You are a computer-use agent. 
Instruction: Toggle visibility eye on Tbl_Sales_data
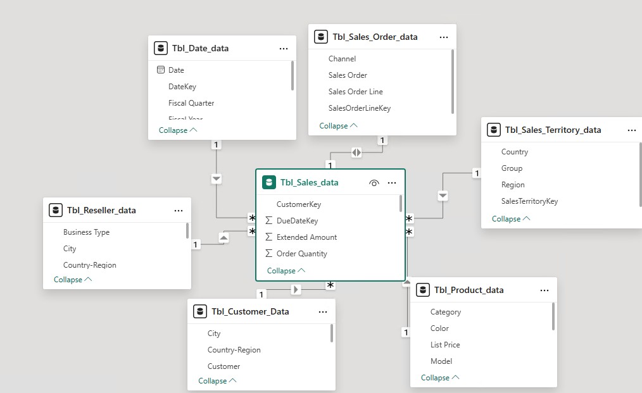[374, 183]
